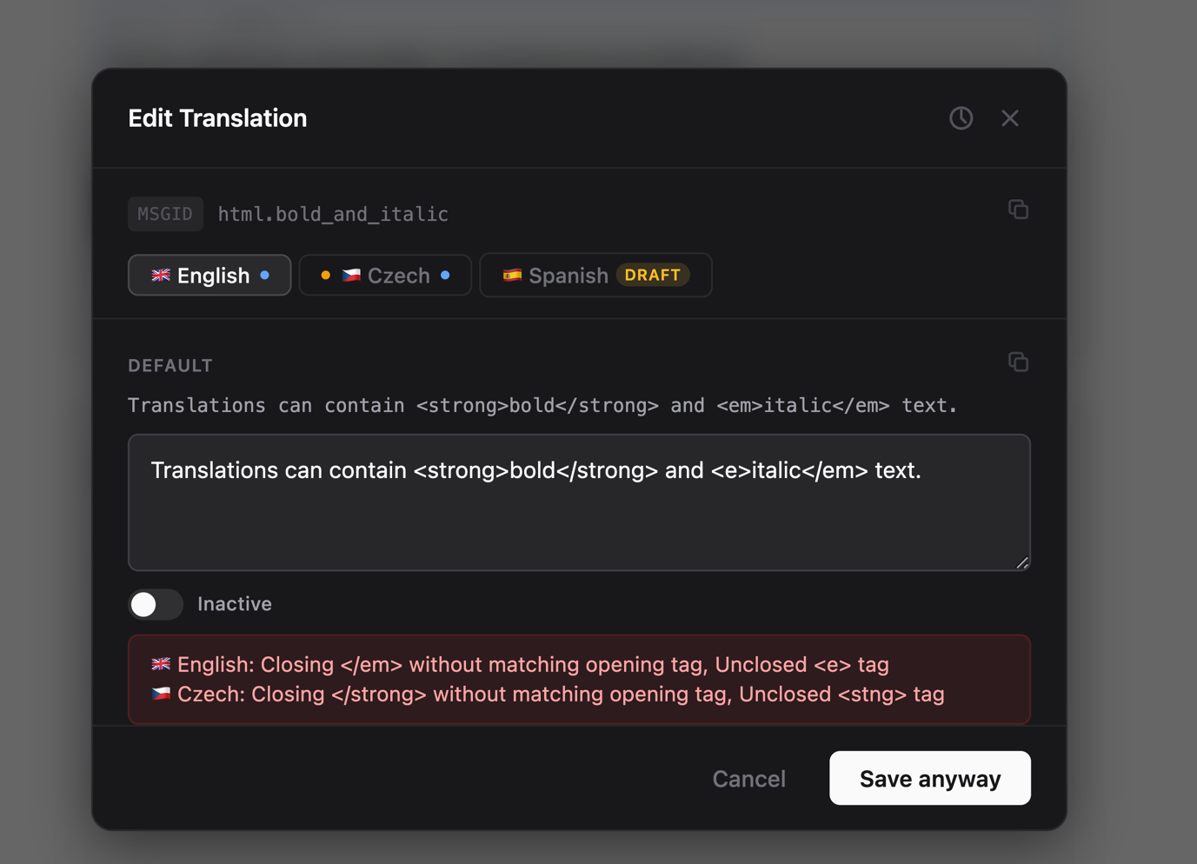Click the html.bold_and_italic key text

click(333, 215)
